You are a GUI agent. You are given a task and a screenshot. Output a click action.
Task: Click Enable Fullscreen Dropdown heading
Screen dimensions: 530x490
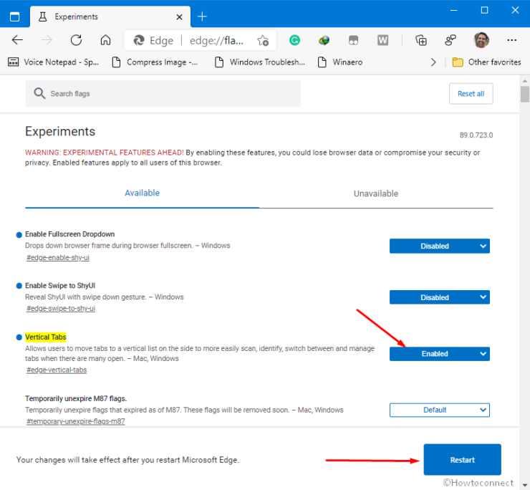pos(69,234)
